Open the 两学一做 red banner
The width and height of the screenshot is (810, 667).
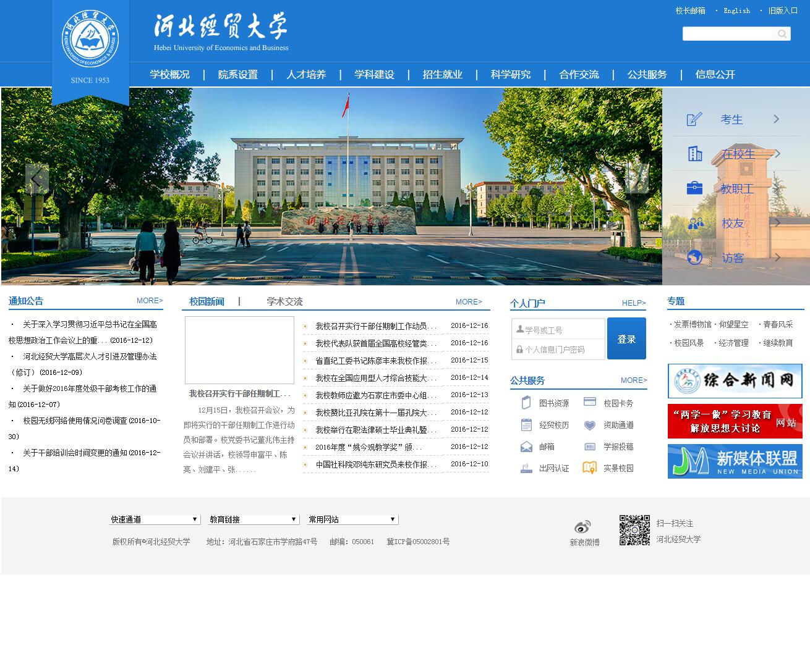pyautogui.click(x=735, y=421)
